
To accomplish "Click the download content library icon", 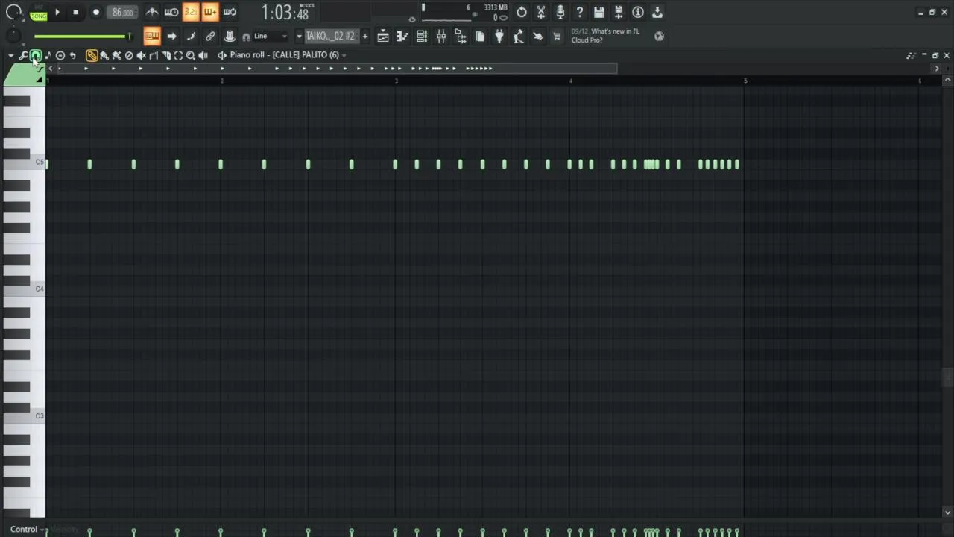I will pos(657,12).
